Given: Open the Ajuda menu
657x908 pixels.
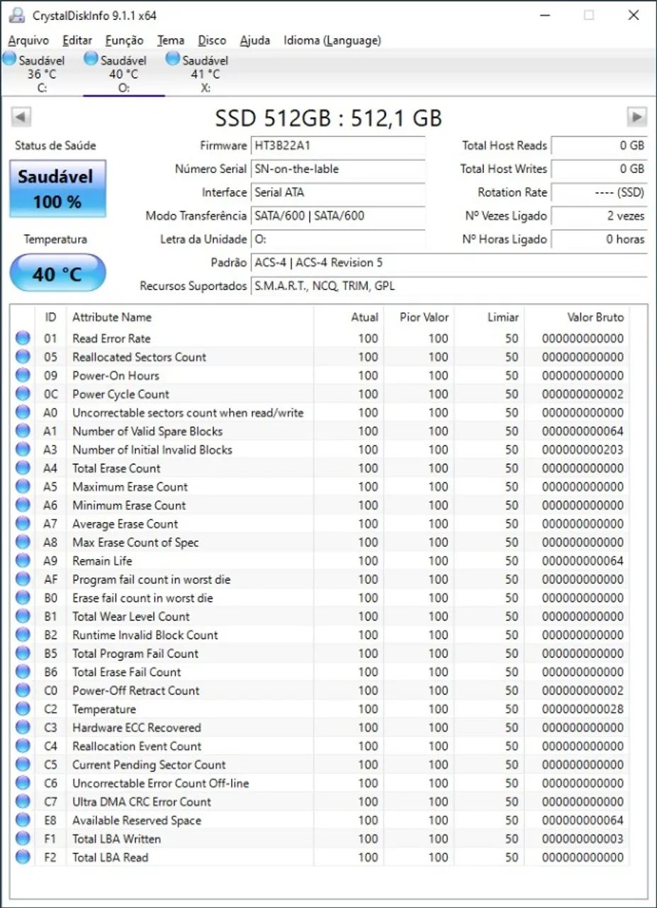Looking at the screenshot, I should click(x=254, y=40).
